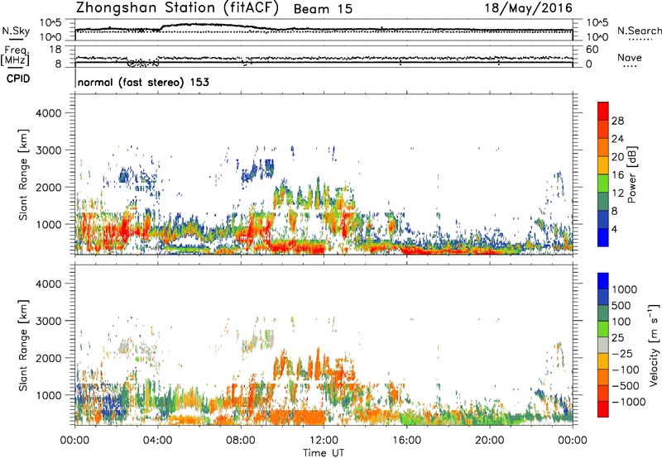Click the '4000' range tick on Velocity panel

pyautogui.click(x=48, y=284)
